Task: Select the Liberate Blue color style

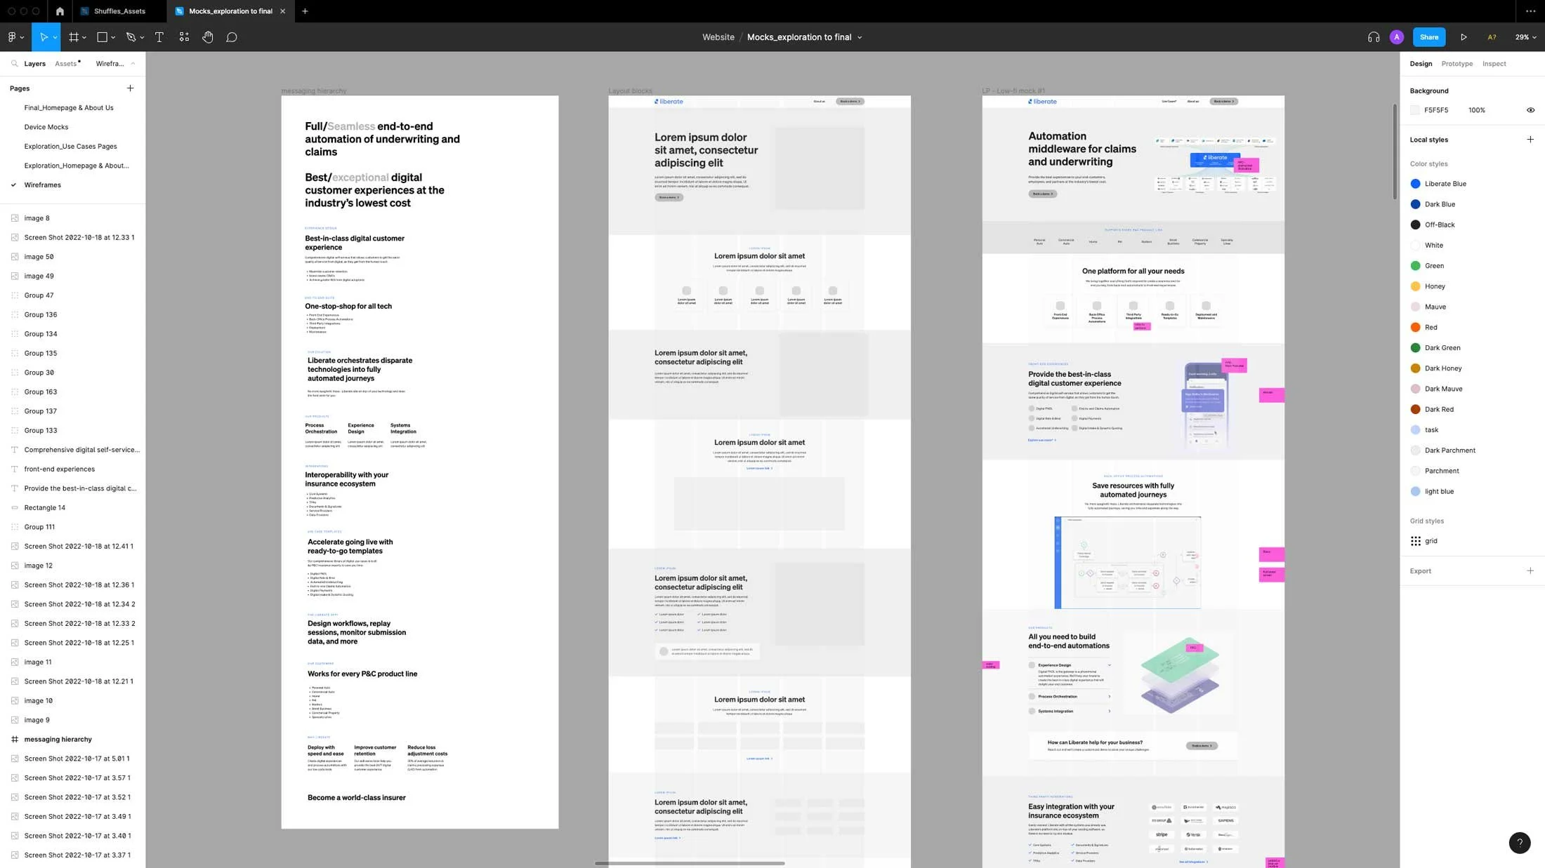Action: pos(1445,184)
